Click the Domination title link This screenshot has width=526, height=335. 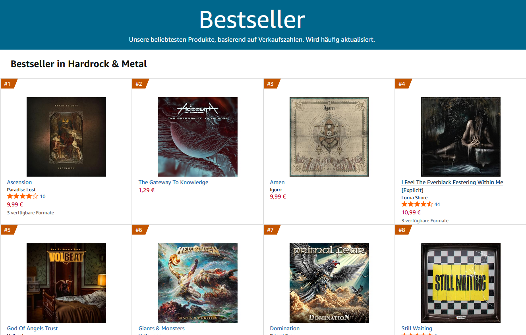click(x=285, y=328)
